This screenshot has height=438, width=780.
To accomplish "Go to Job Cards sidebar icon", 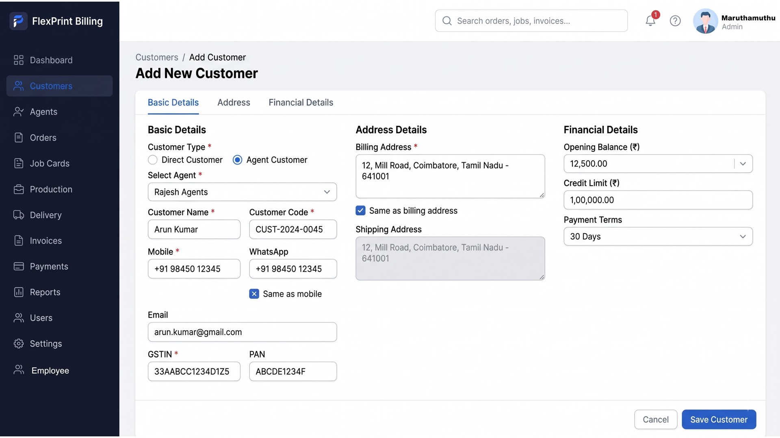I will (x=19, y=163).
